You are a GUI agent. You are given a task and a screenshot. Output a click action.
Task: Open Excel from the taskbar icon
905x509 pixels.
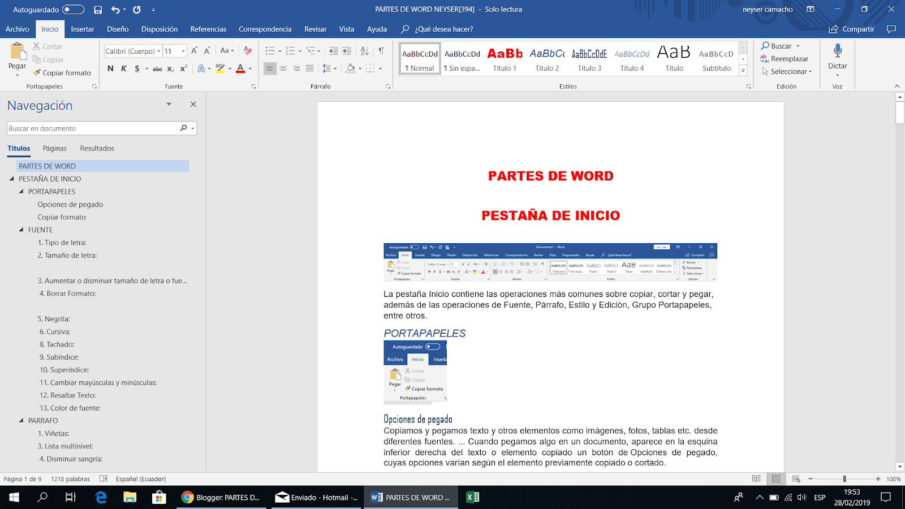[473, 498]
